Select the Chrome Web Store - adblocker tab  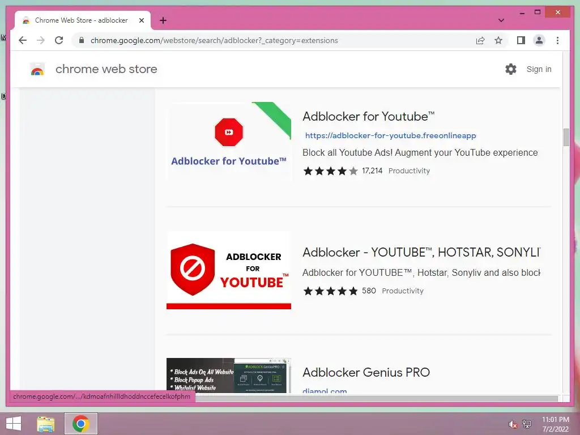pos(83,20)
